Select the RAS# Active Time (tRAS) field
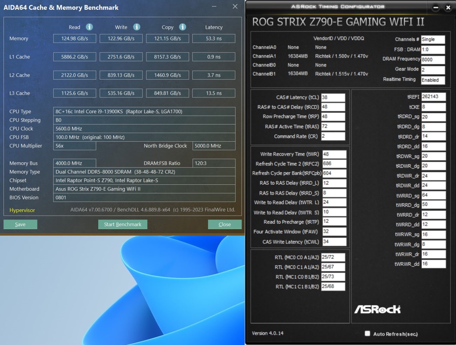Image resolution: width=456 pixels, height=345 pixels. 333,126
